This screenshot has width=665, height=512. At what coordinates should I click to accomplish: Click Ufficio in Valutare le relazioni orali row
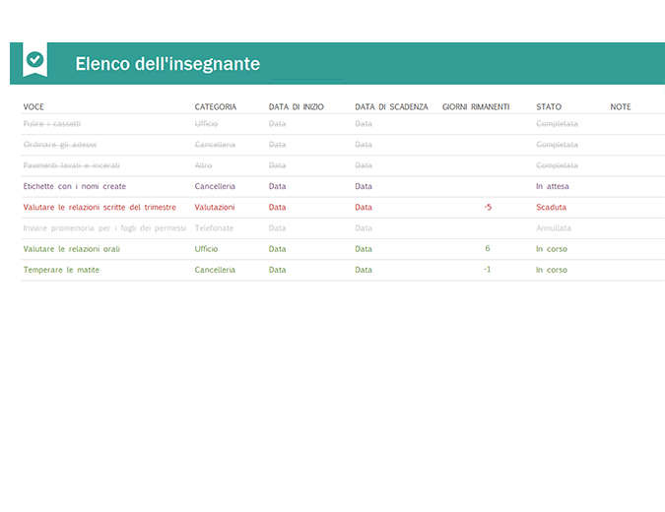[206, 249]
